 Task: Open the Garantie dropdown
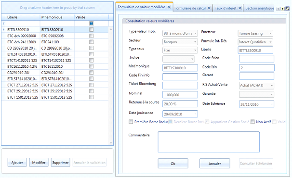(271, 94)
